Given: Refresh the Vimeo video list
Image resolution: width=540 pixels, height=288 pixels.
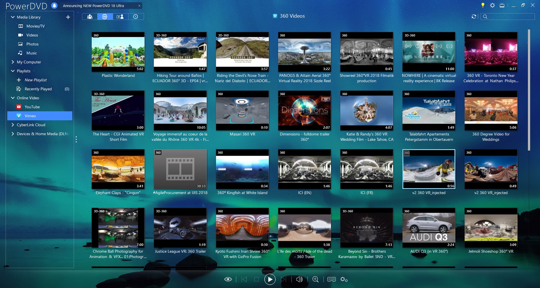Looking at the screenshot, I should pos(474,17).
